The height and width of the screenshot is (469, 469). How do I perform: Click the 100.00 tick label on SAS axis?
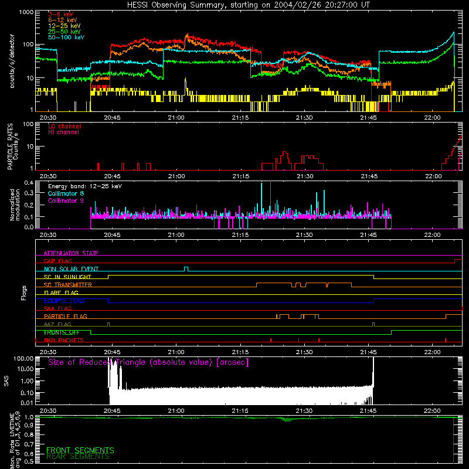point(23,358)
